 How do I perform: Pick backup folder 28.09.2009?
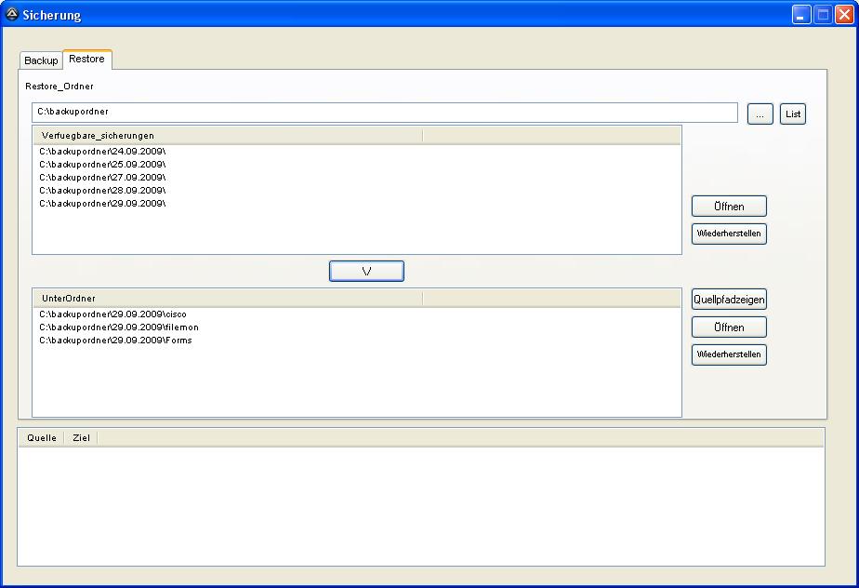pyautogui.click(x=102, y=190)
